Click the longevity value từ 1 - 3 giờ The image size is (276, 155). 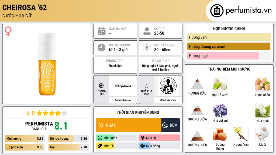[x=118, y=50]
